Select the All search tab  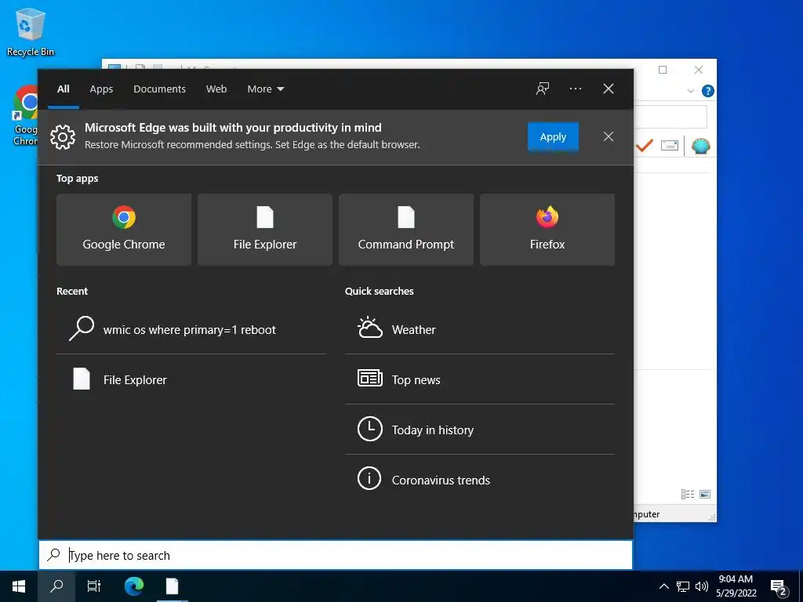pos(64,89)
